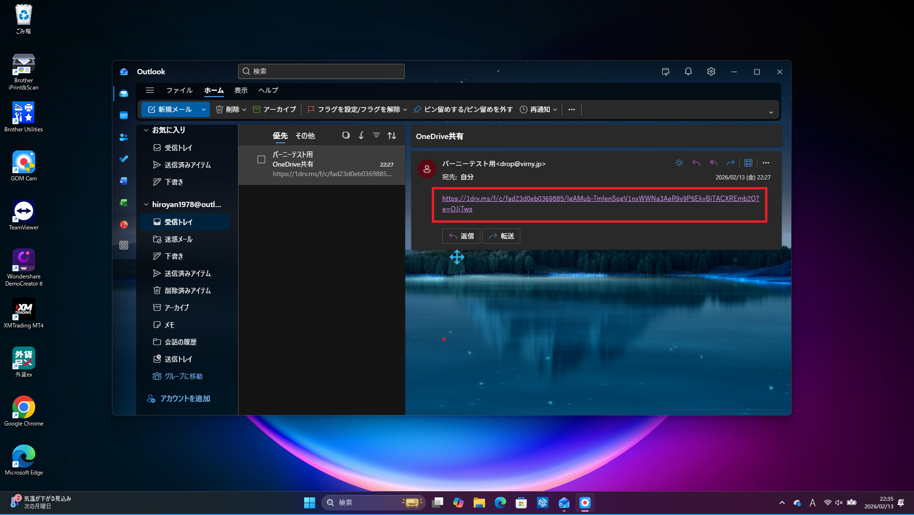Open File Explorer from the taskbar

pos(479,503)
